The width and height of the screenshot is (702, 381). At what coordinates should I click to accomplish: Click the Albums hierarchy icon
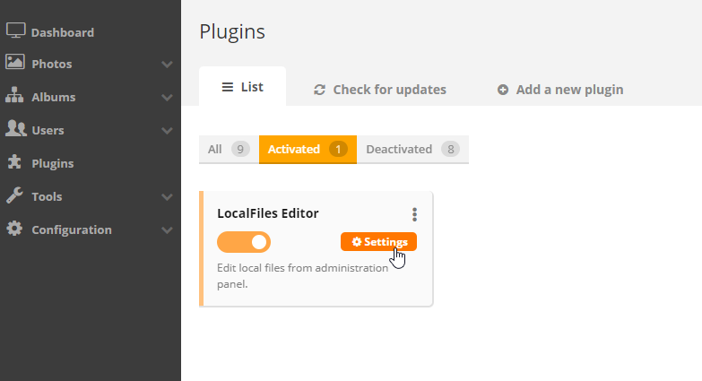pos(15,96)
